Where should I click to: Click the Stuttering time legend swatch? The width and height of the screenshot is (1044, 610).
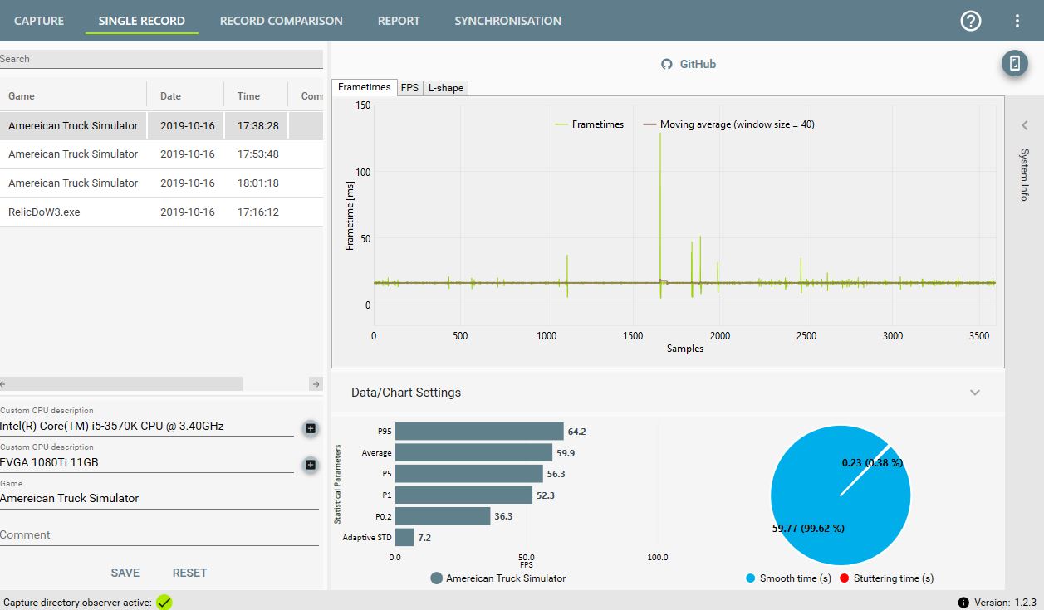point(845,578)
